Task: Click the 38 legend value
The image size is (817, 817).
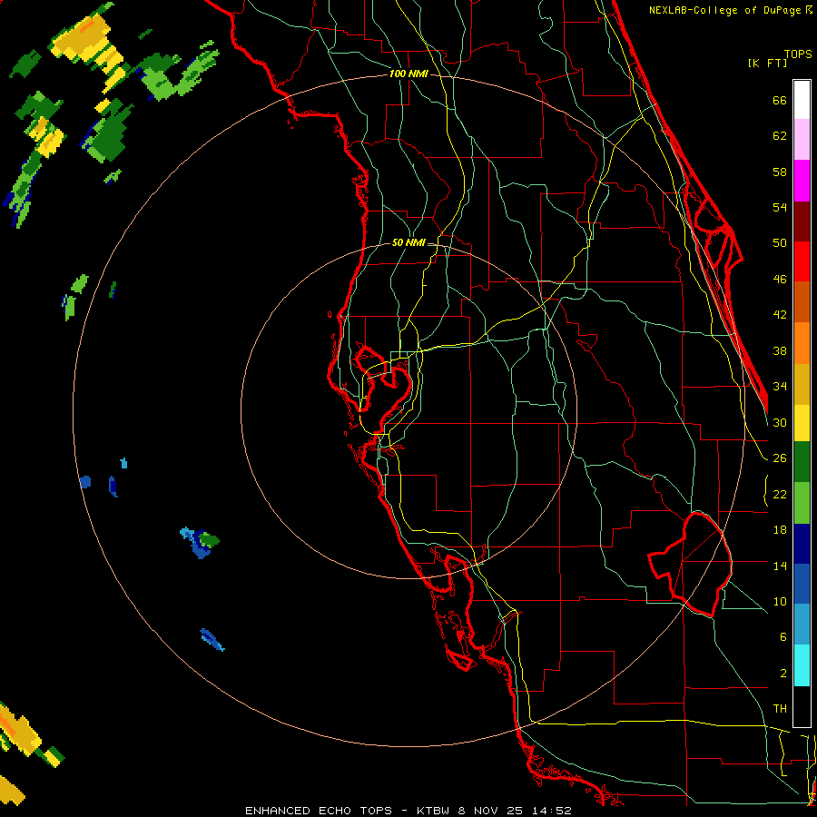Action: tap(780, 350)
